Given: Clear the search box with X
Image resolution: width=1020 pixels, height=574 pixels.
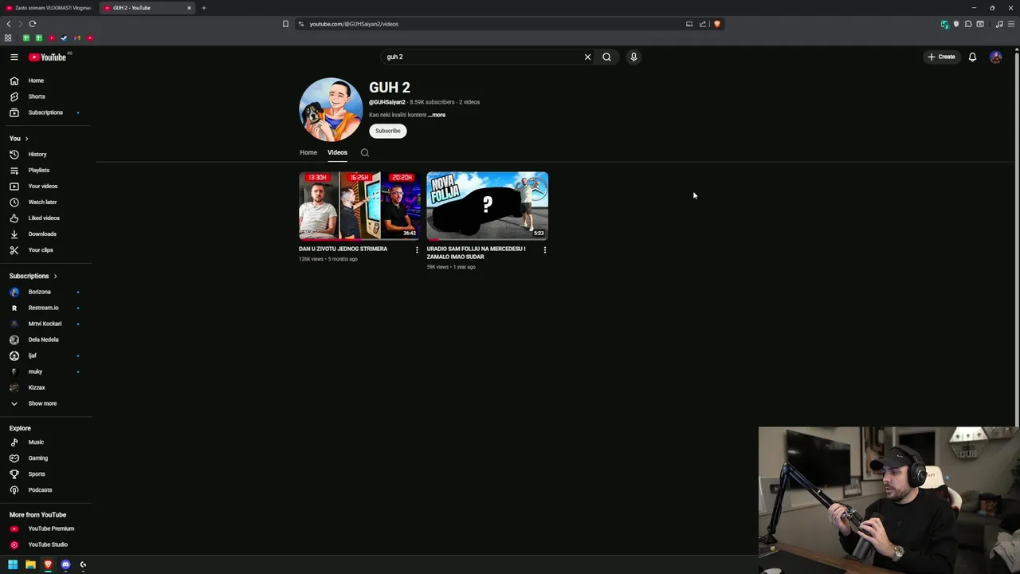Looking at the screenshot, I should pyautogui.click(x=587, y=57).
